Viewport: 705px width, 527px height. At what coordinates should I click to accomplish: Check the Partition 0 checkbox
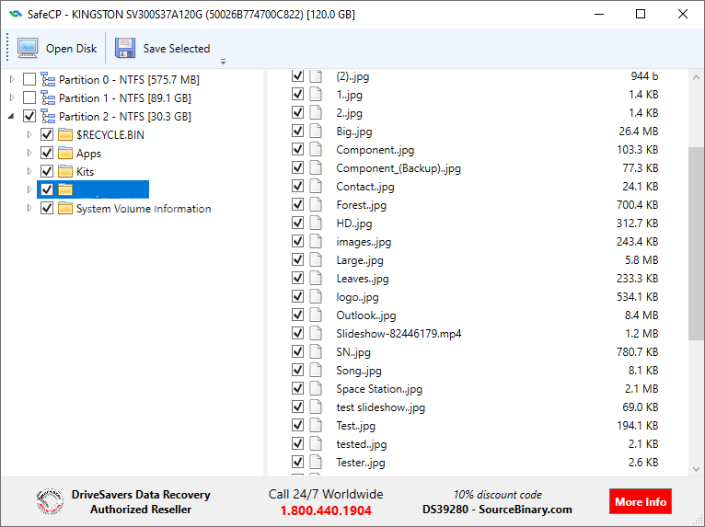[29, 79]
